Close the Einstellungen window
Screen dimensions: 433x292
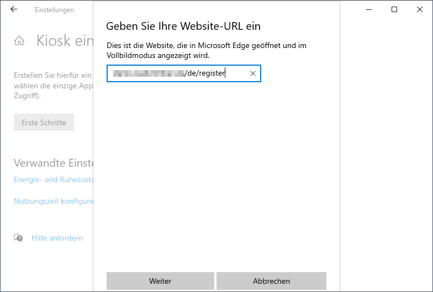[420, 9]
